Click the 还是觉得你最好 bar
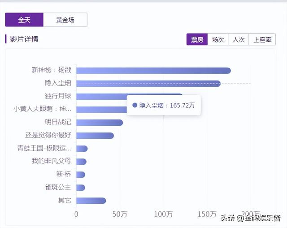Image resolution: width=287 pixels, height=228 pixels. click(x=95, y=136)
